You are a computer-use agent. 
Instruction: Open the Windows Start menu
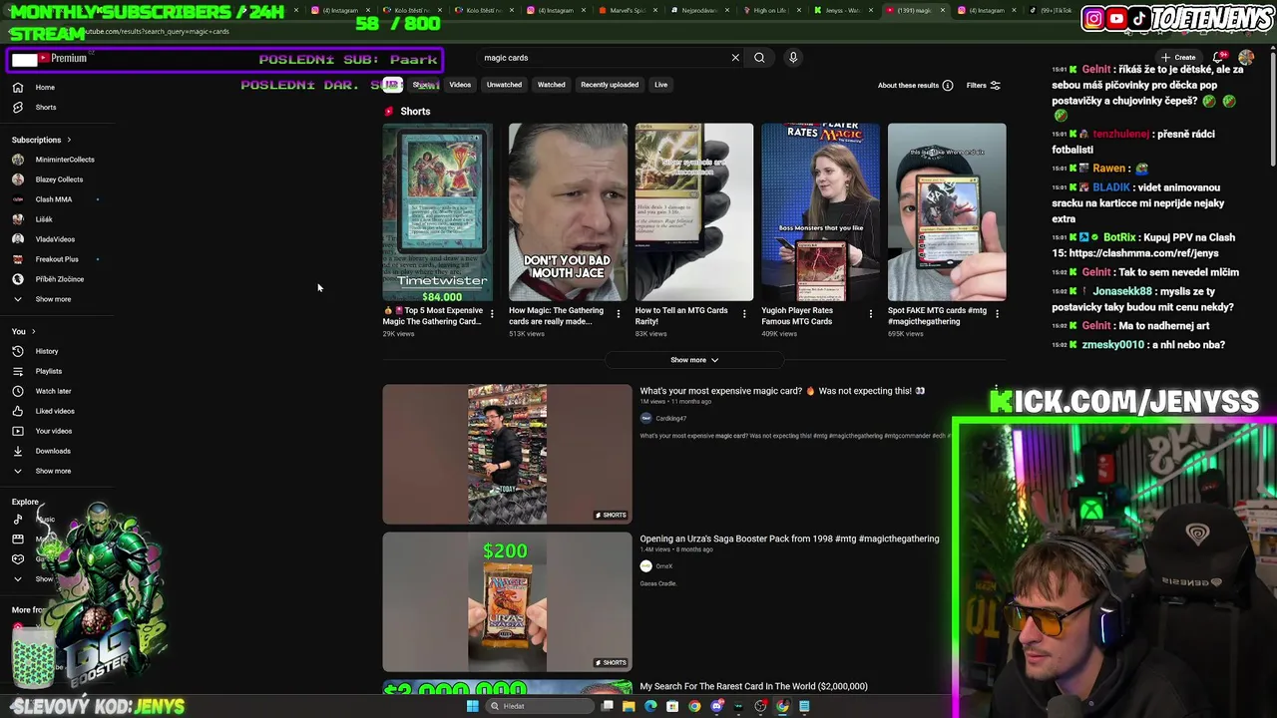[472, 706]
